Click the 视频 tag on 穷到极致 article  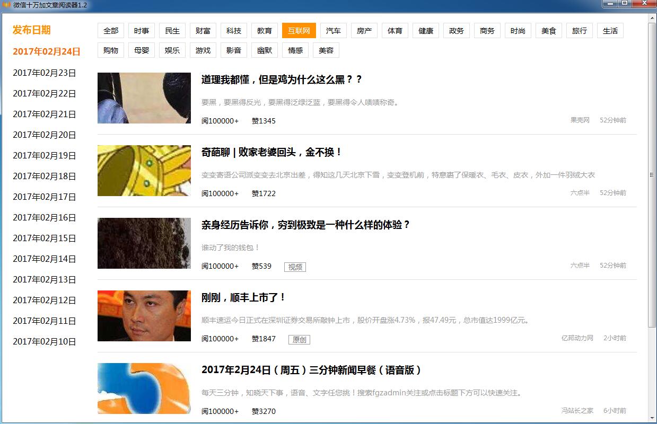coord(295,267)
